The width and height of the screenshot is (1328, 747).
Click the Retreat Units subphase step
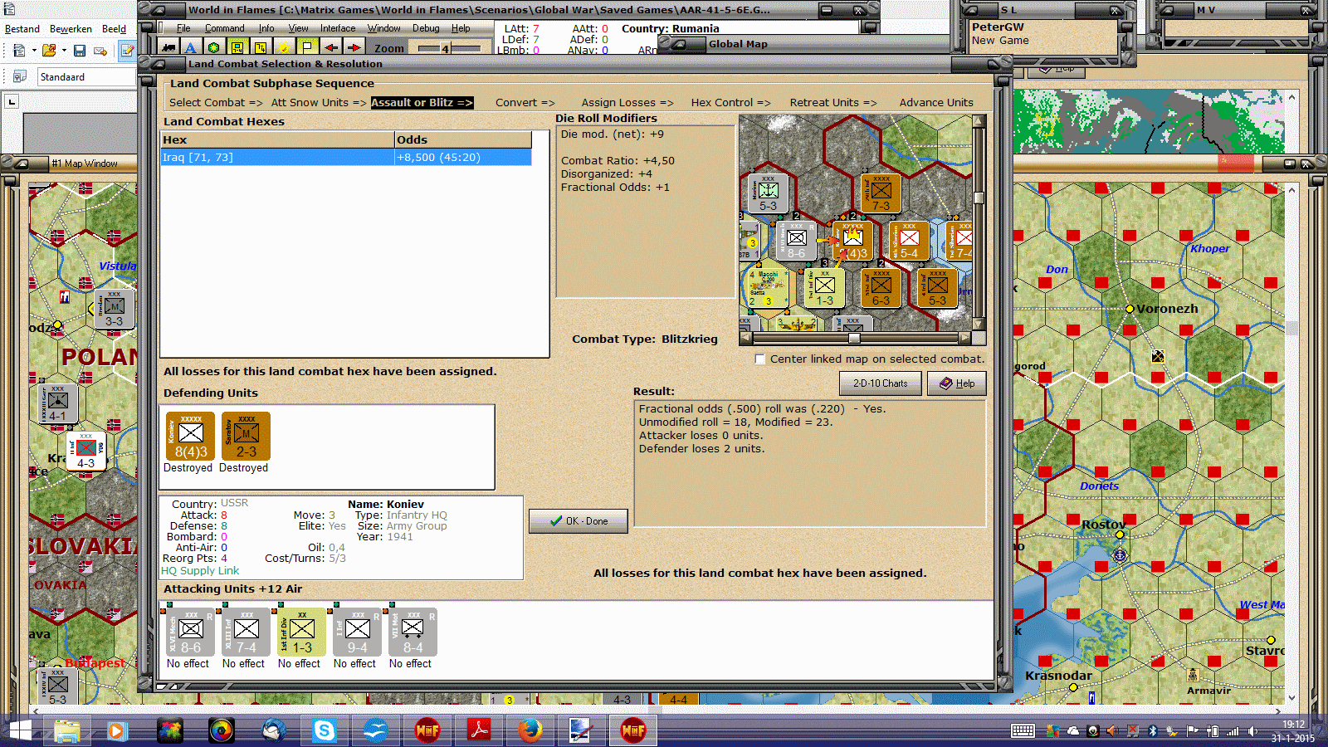(833, 103)
